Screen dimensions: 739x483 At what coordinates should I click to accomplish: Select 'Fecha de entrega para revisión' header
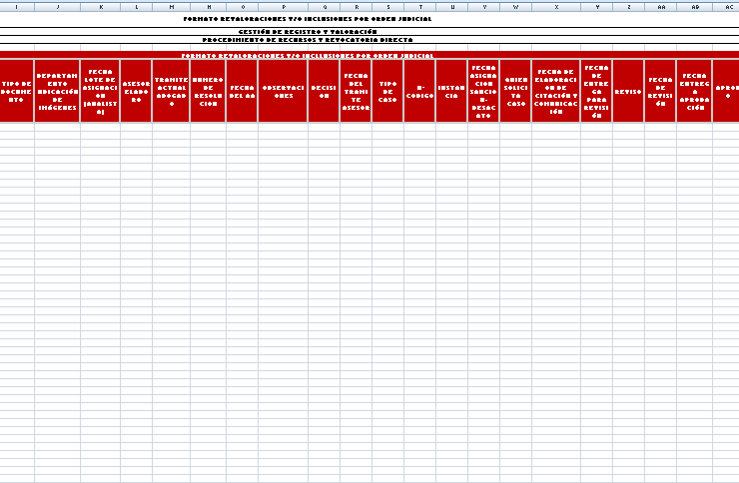click(596, 91)
